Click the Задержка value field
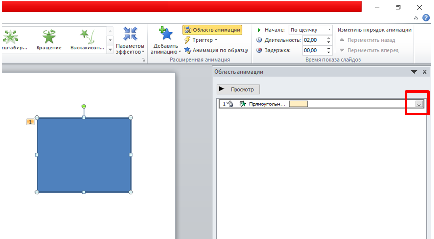The height and width of the screenshot is (239, 434). pyautogui.click(x=314, y=50)
